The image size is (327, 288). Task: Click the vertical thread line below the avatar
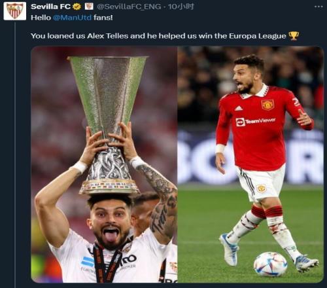point(15,154)
